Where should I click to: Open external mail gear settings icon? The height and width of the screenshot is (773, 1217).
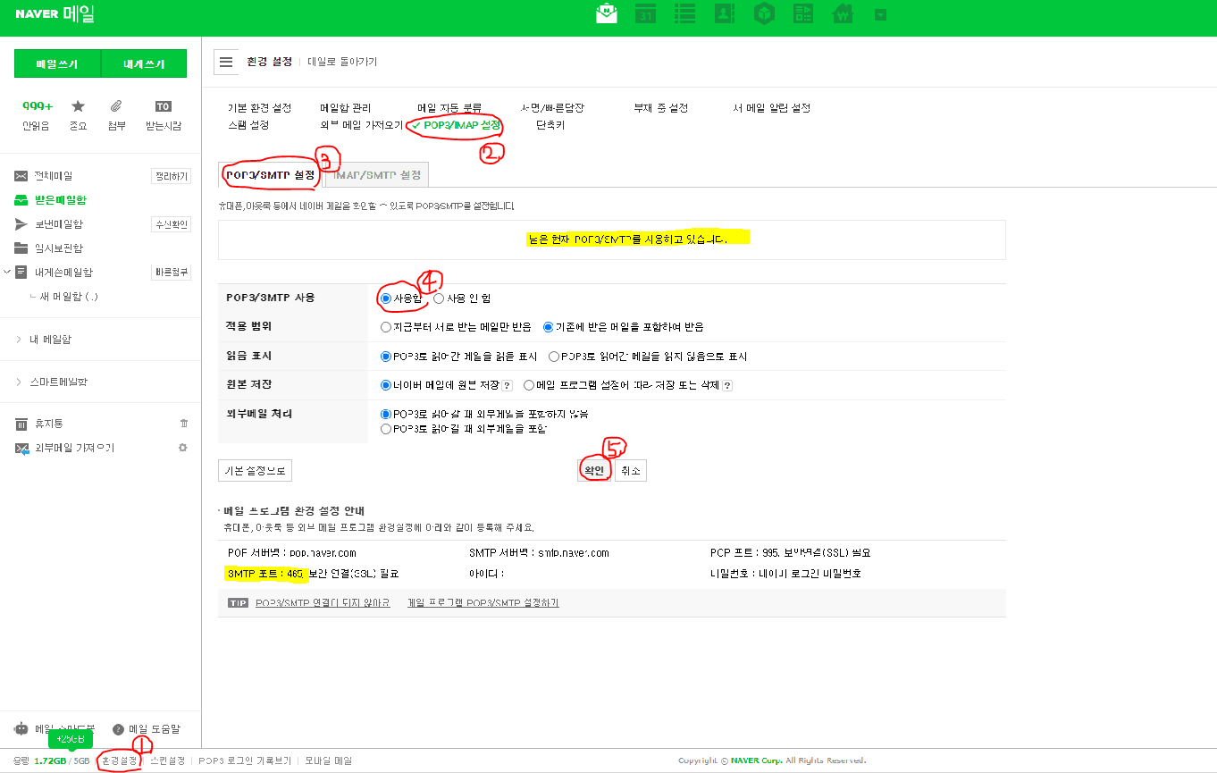183,448
